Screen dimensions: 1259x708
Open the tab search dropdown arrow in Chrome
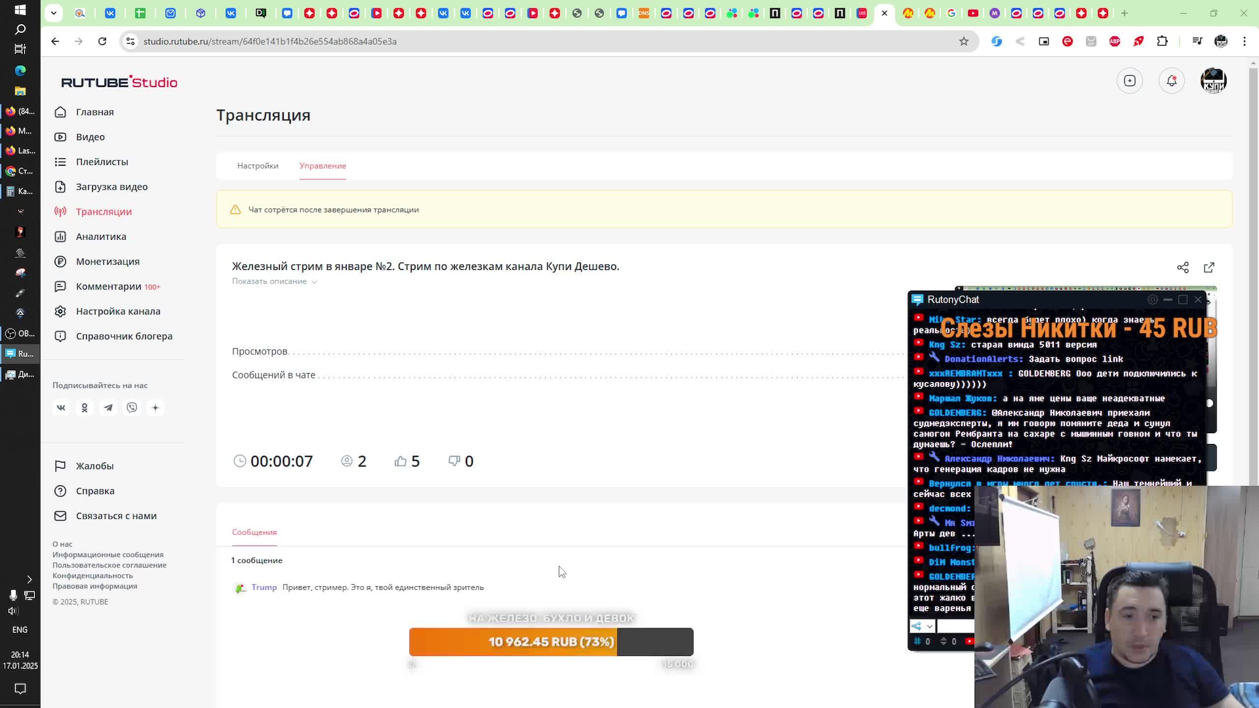point(54,13)
